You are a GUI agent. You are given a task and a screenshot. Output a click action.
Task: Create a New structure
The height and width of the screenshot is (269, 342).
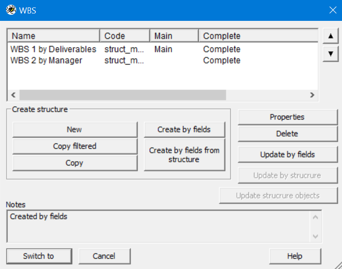(75, 129)
